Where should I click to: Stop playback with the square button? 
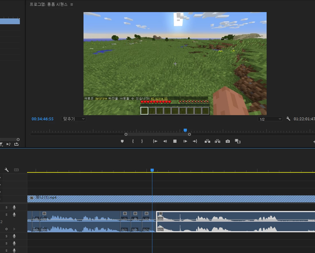[x=175, y=141]
